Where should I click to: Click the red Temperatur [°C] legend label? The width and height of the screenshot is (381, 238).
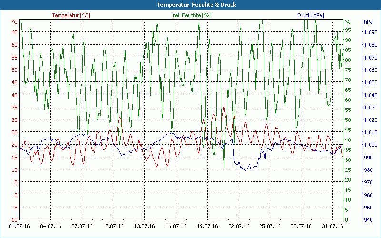pos(70,15)
